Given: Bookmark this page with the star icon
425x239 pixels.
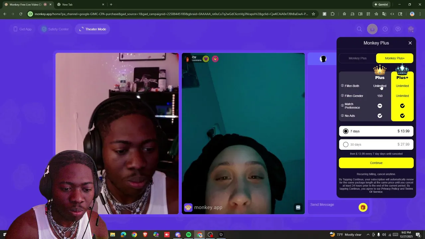Looking at the screenshot, I should click(x=313, y=14).
